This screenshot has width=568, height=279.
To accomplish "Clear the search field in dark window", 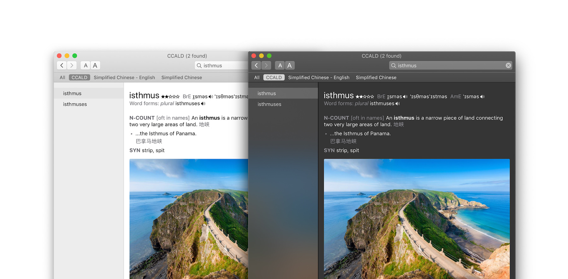I will pyautogui.click(x=508, y=65).
